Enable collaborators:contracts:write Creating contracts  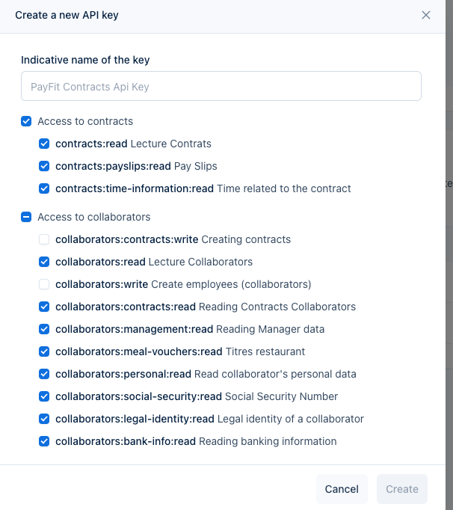pos(44,239)
